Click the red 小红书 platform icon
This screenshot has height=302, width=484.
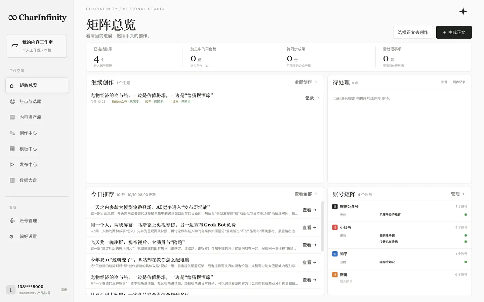(335, 228)
